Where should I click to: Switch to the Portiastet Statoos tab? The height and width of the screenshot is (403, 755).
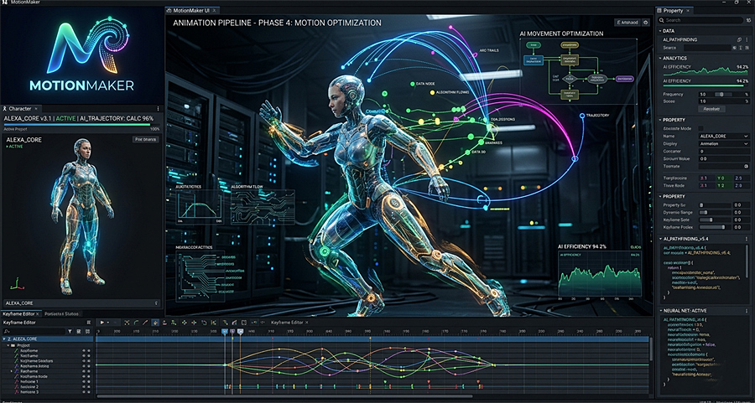tap(63, 313)
